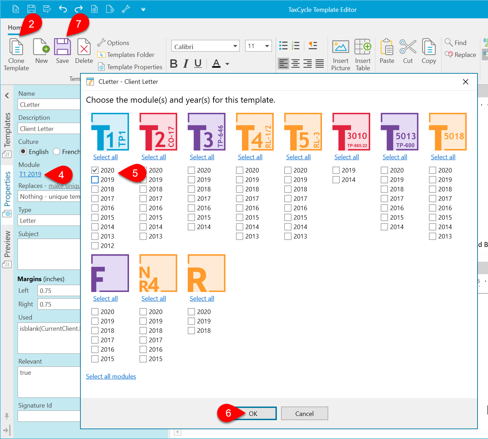This screenshot has height=439, width=488.
Task: Check the T5013 2020 checkbox
Action: 384,170
